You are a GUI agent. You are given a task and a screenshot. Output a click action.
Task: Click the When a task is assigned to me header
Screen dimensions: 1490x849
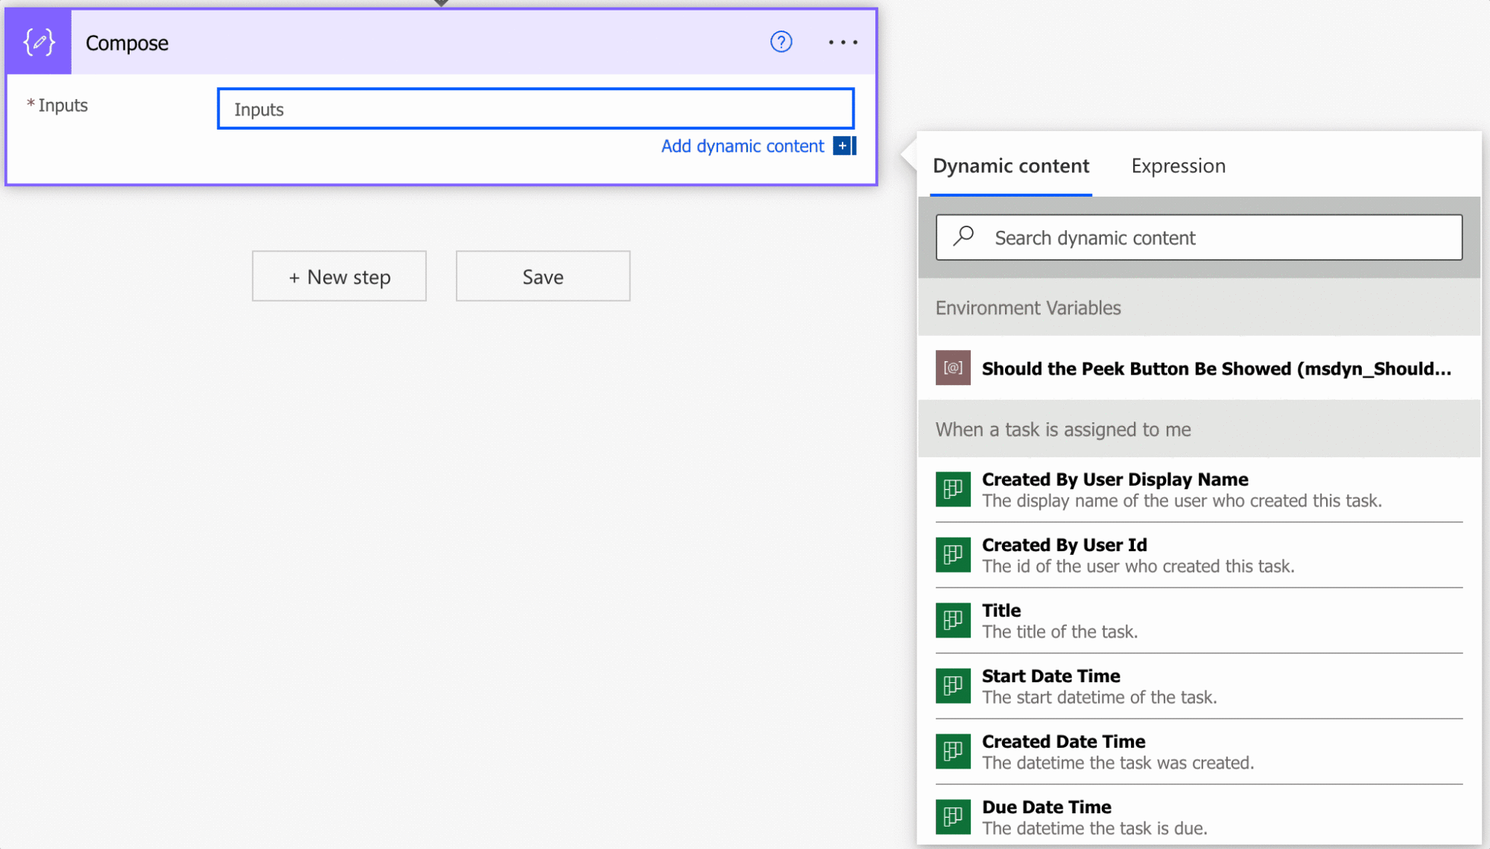1063,430
